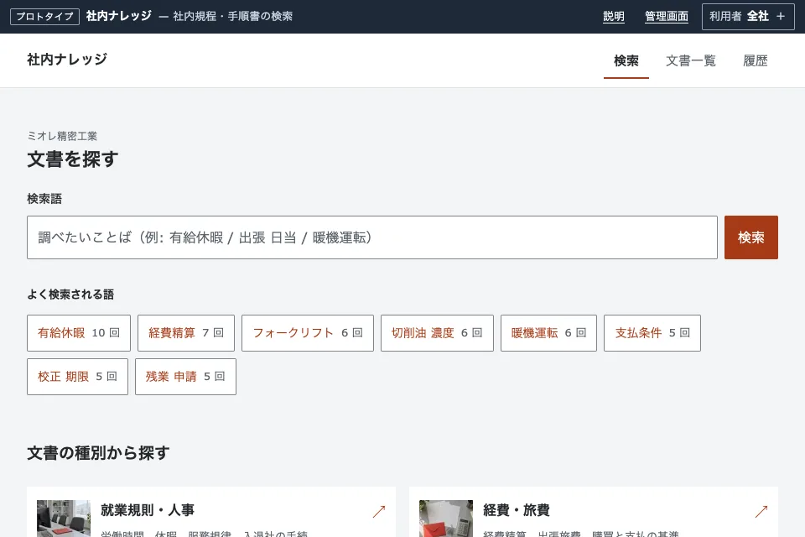Open the 管理画面 link
805x537 pixels.
667,17
